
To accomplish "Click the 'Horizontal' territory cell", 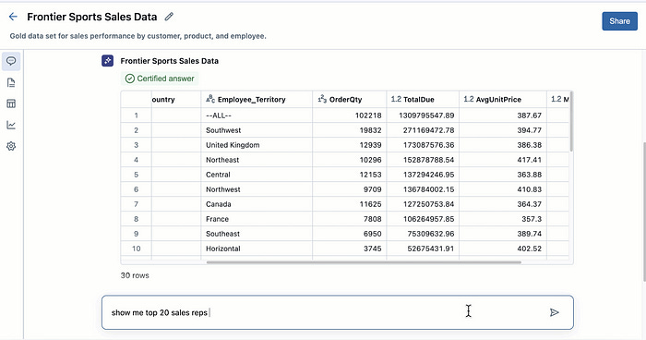I will [257, 249].
